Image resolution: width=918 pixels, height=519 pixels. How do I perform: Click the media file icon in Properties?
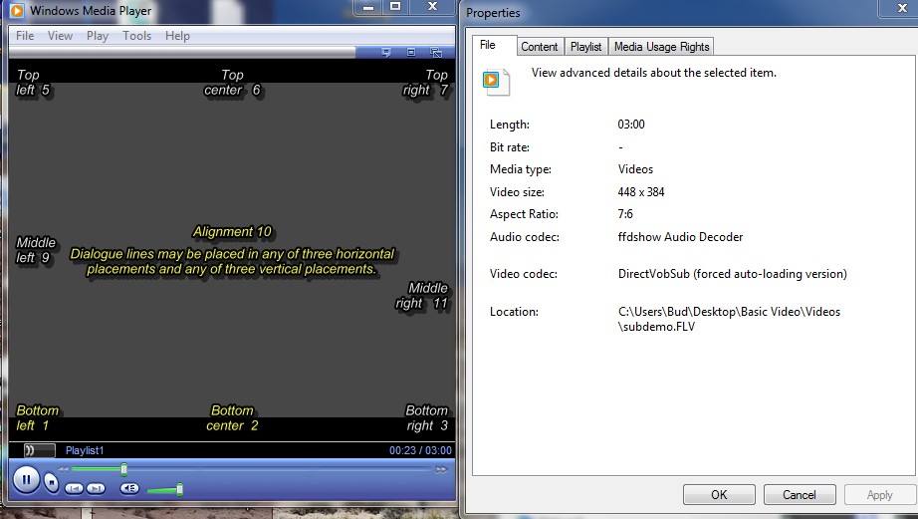coord(495,82)
